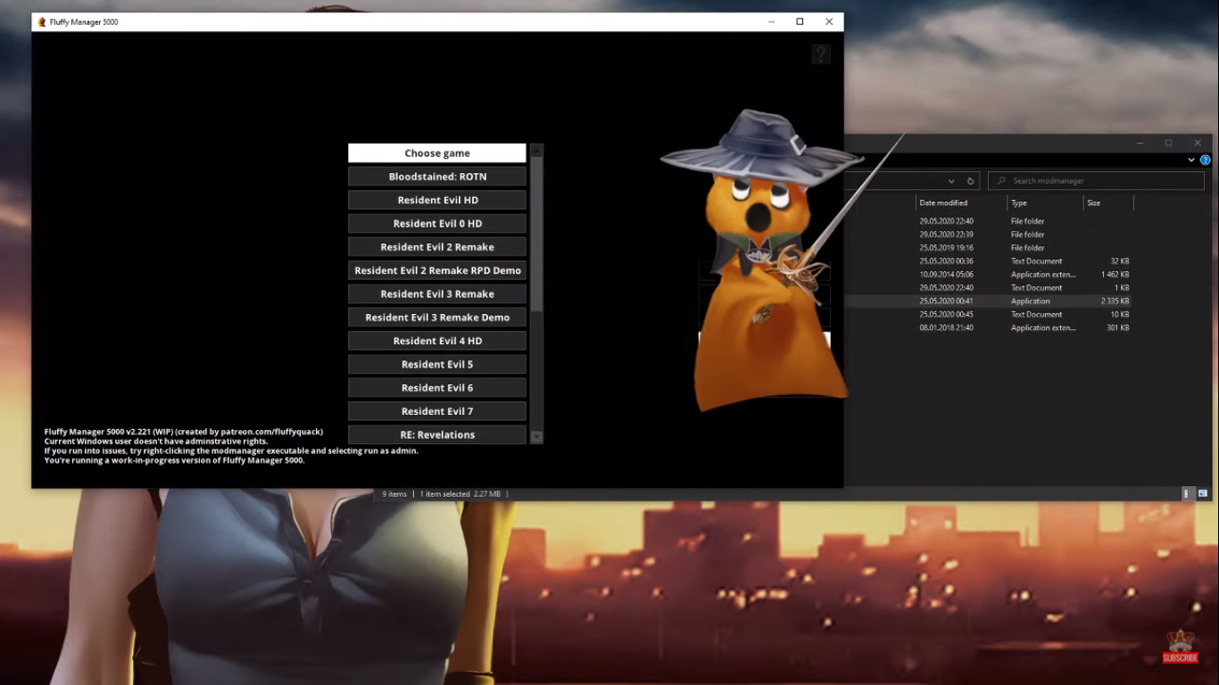Select Bloodstained: ROTN from game list

click(437, 177)
